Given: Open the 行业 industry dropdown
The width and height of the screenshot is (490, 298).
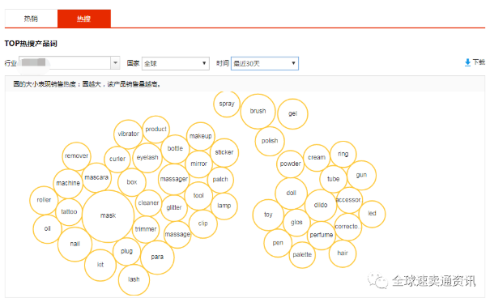Looking at the screenshot, I should tap(70, 63).
